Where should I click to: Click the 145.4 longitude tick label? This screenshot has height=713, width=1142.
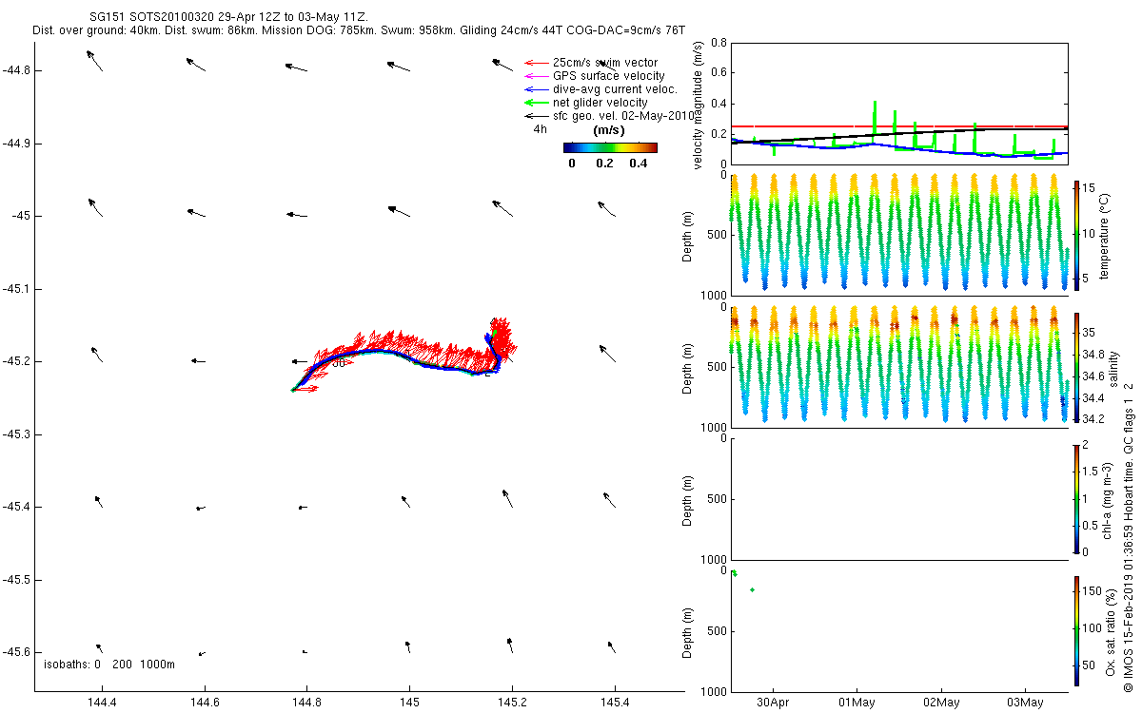pyautogui.click(x=615, y=702)
